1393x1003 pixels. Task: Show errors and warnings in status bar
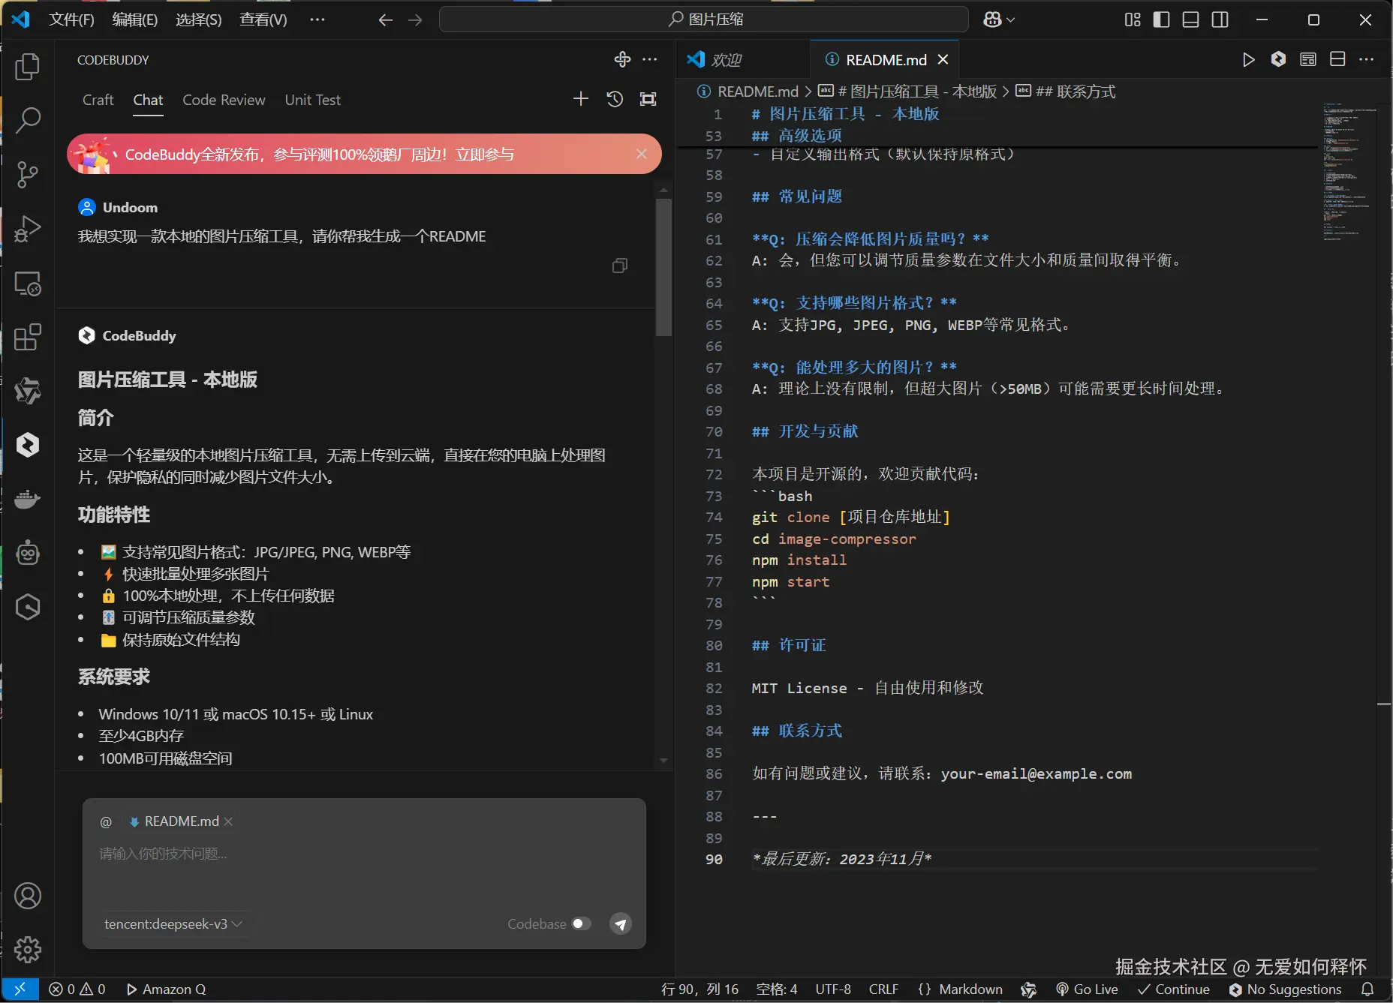(77, 989)
